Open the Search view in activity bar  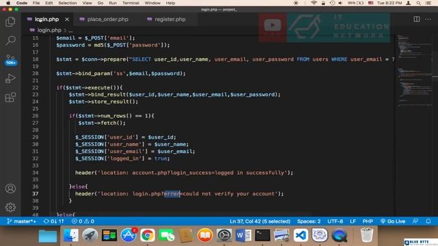tap(10, 40)
